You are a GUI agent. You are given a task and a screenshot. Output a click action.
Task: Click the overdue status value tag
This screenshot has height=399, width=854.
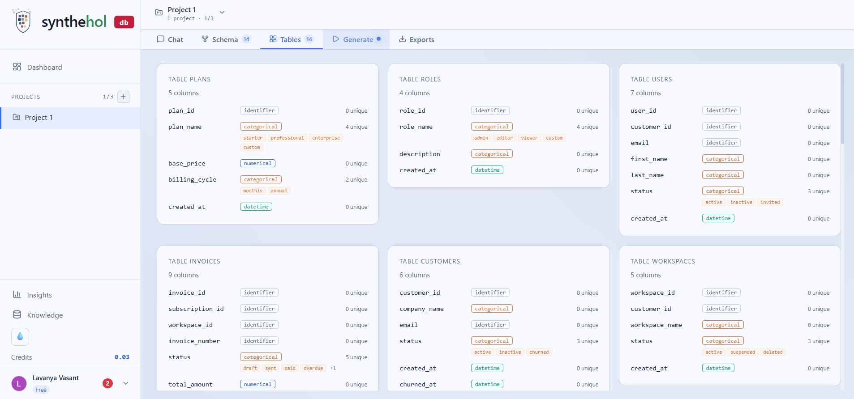pos(313,368)
